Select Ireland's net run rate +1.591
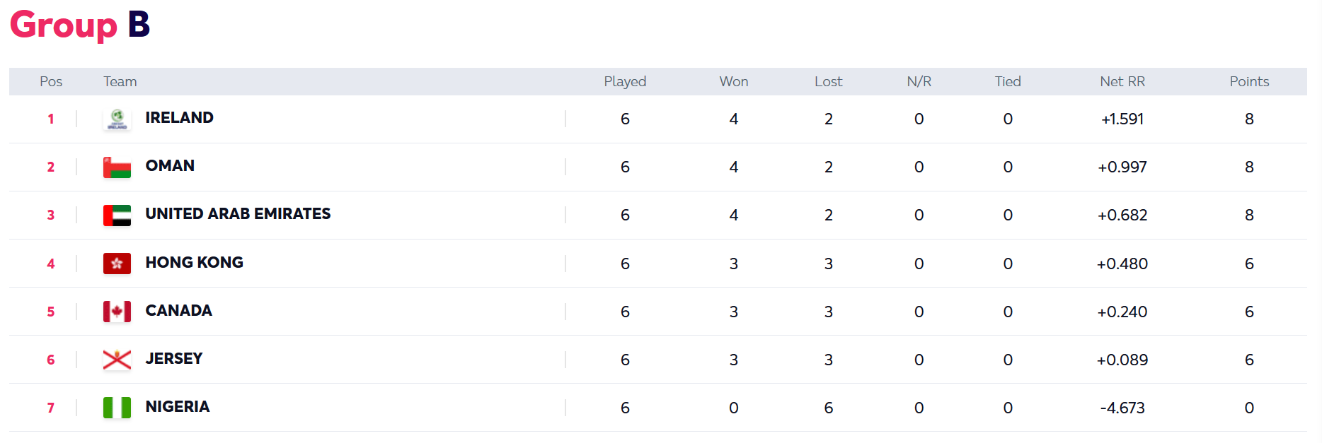This screenshot has height=443, width=1322. coord(1122,119)
